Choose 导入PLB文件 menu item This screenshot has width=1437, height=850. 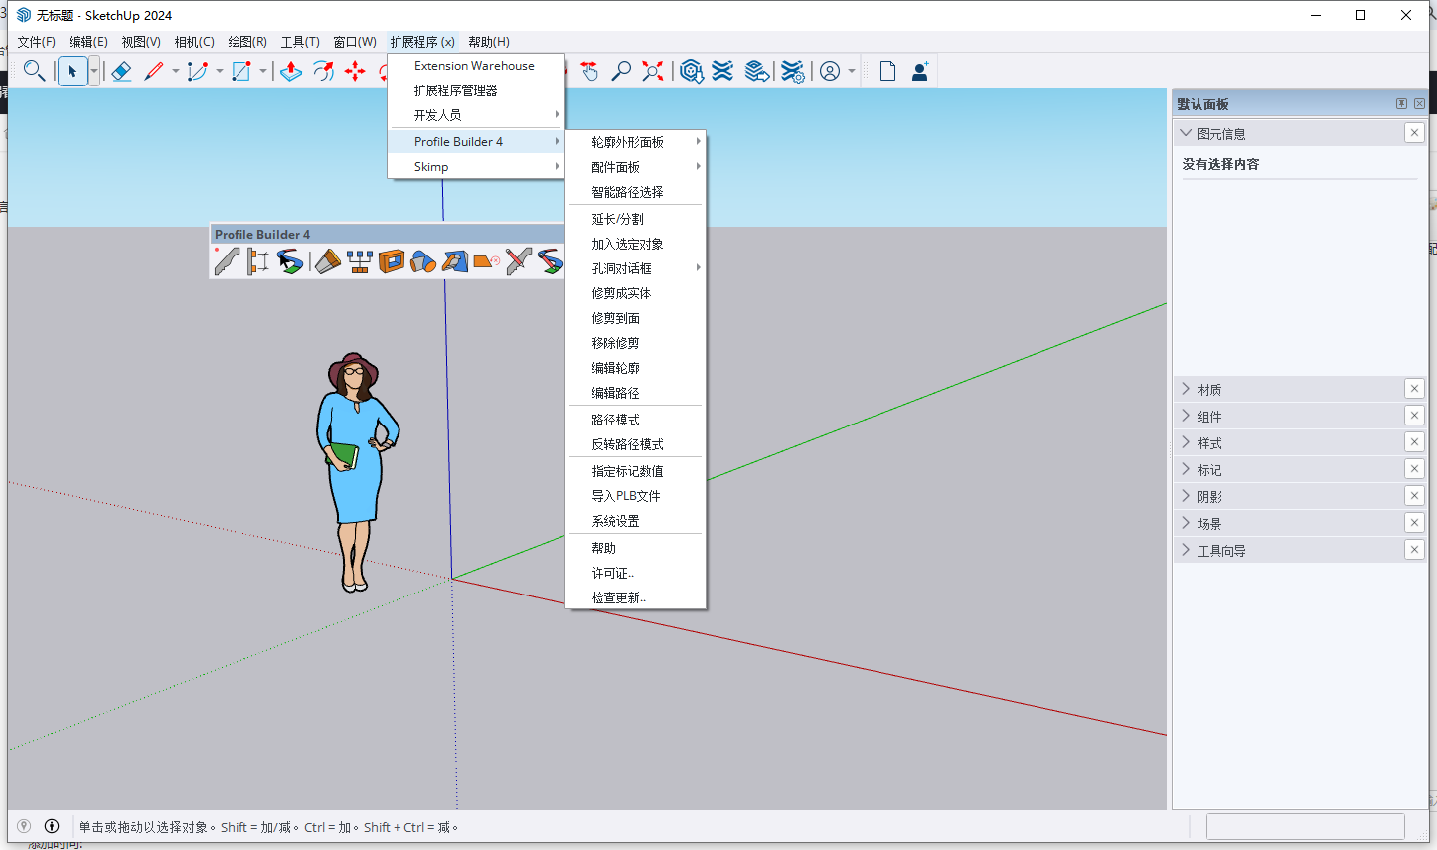636,496
